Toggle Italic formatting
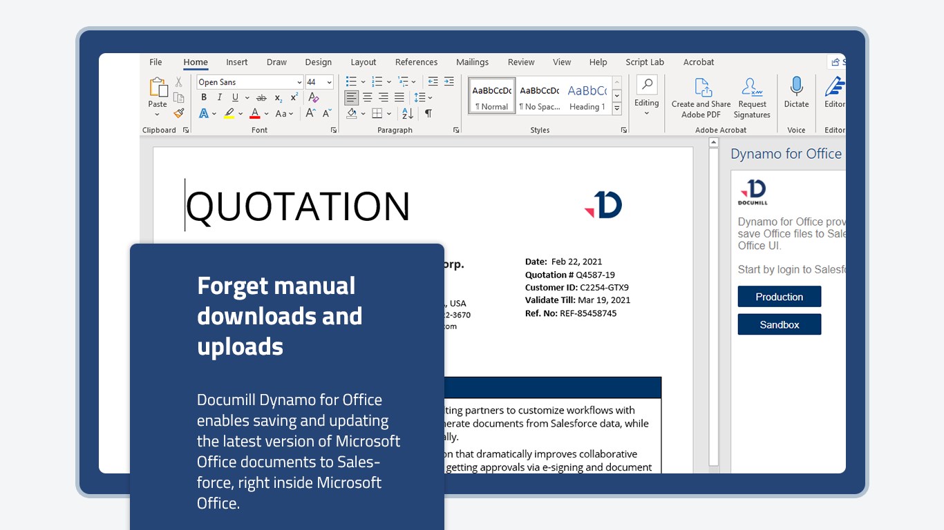The height and width of the screenshot is (530, 944). point(220,97)
